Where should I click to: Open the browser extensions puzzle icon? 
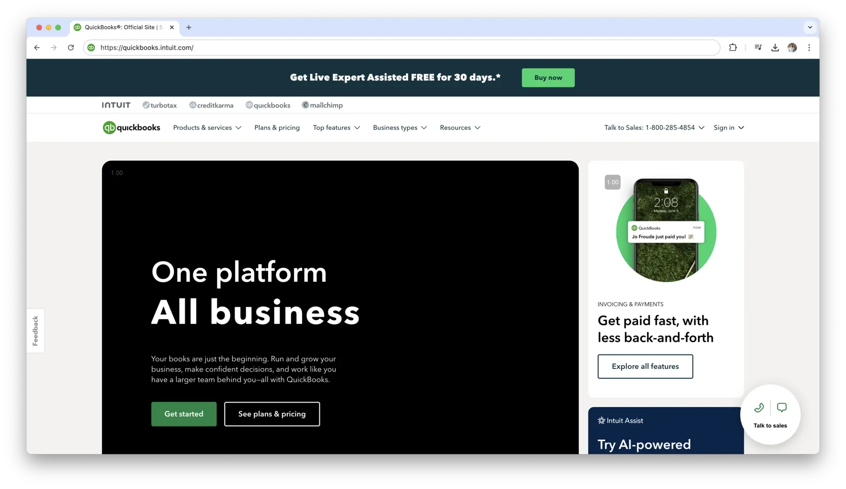[x=733, y=48]
